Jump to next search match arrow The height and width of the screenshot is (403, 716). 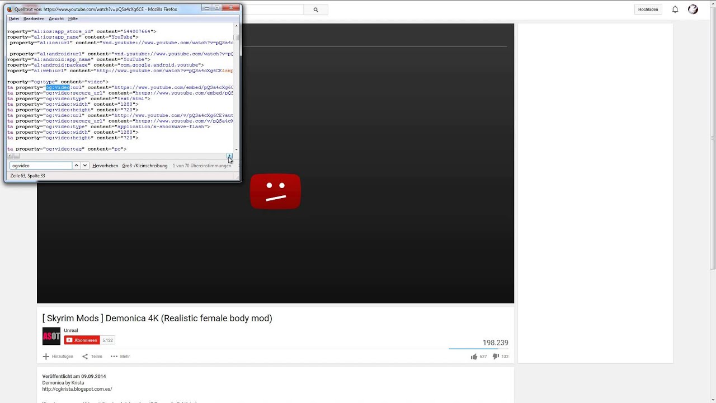85,166
